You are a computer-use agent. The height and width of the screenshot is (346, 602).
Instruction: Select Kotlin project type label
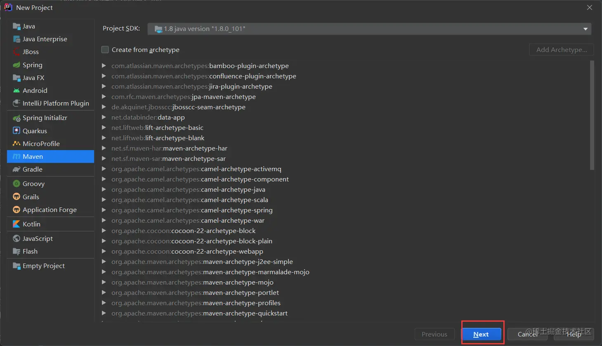coord(31,224)
